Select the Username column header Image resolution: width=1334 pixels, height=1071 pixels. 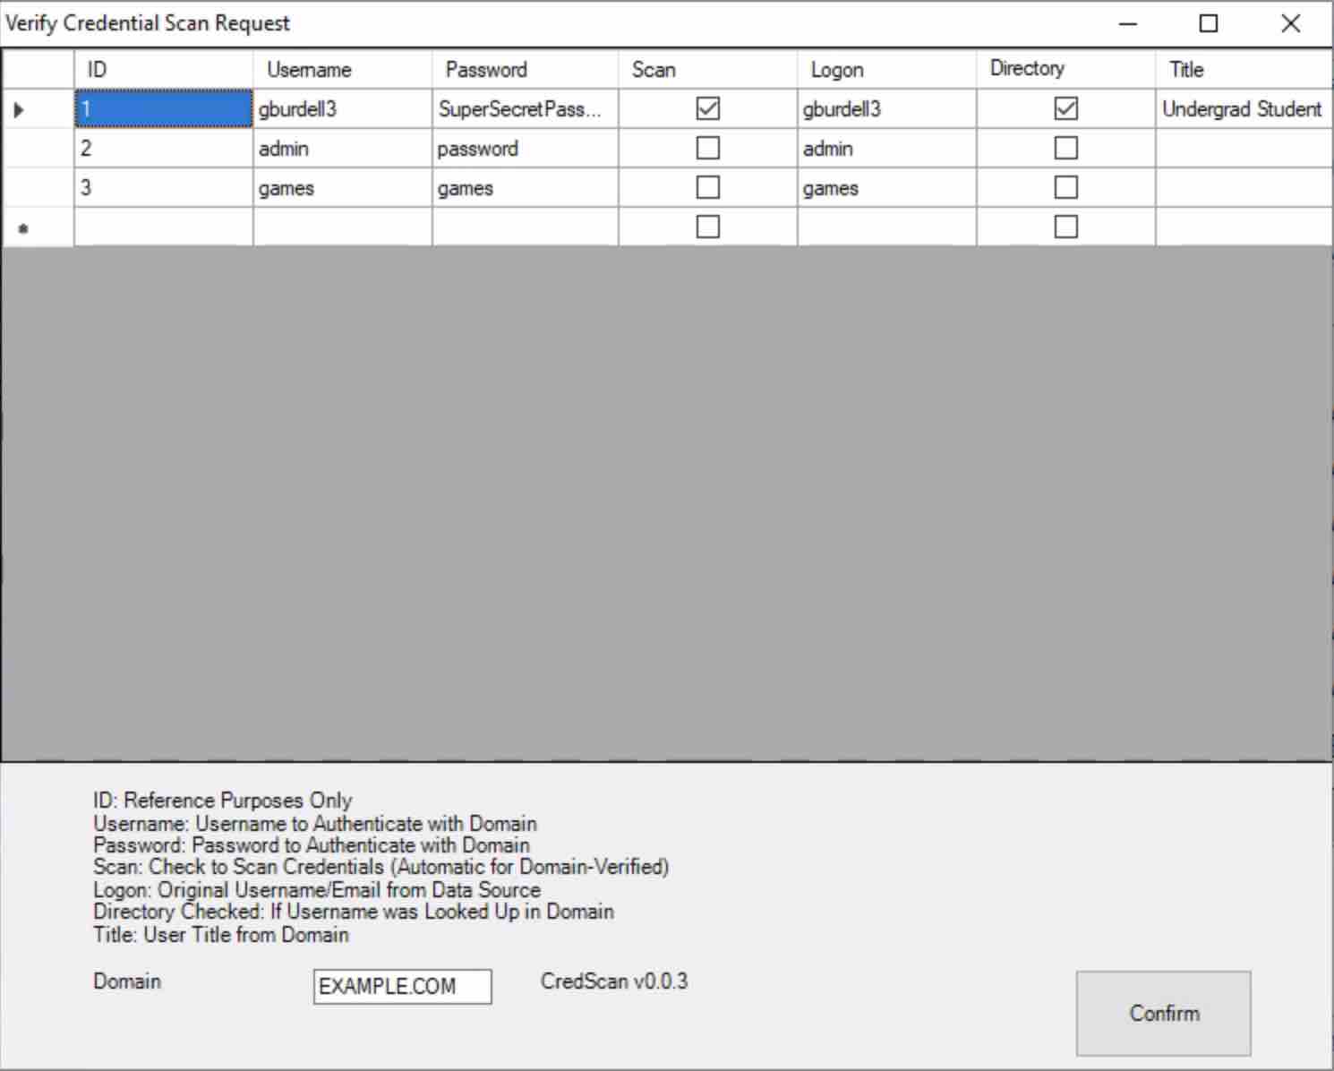(341, 69)
